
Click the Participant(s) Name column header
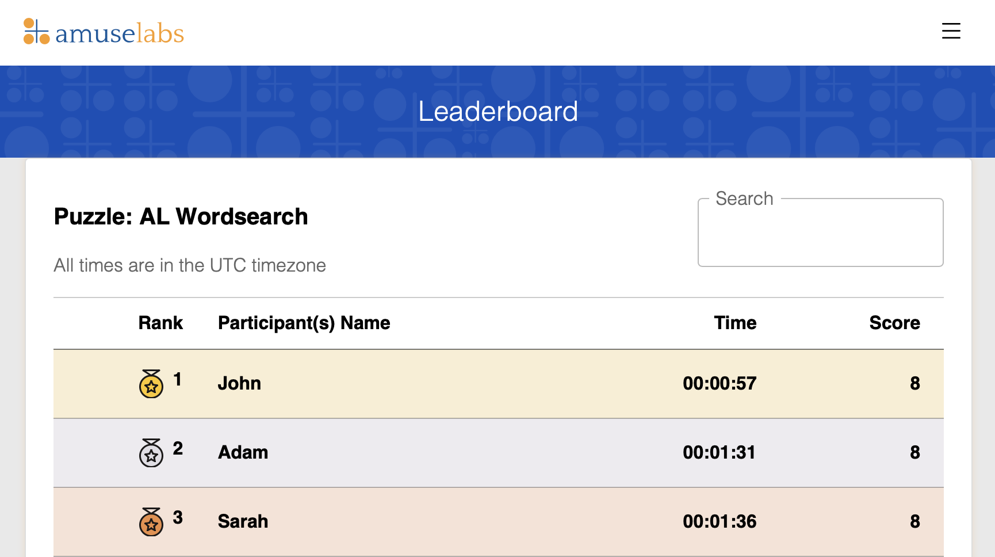click(x=304, y=323)
